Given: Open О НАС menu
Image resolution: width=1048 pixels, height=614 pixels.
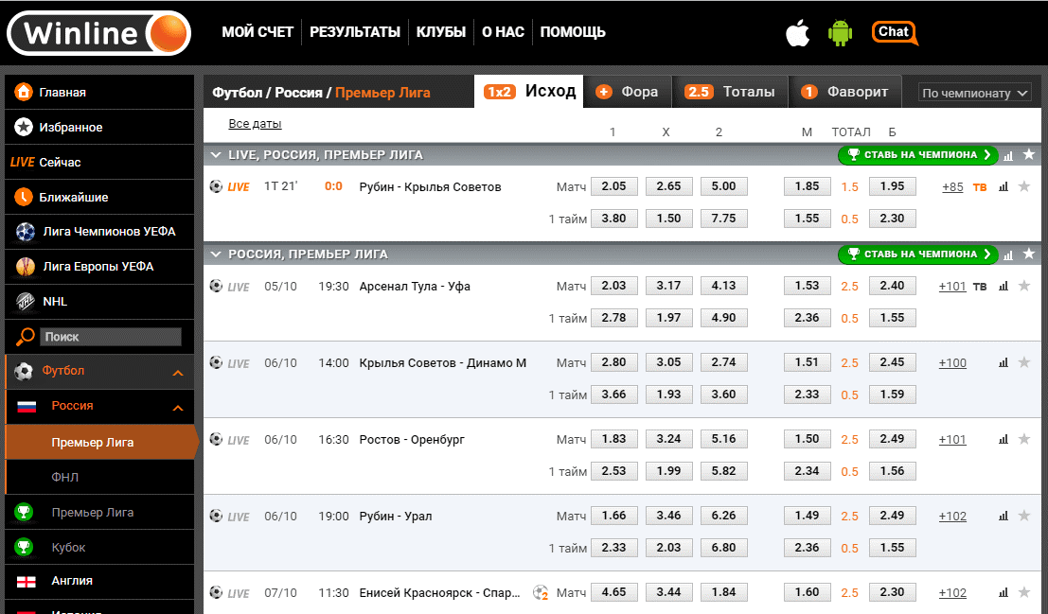Looking at the screenshot, I should pos(503,32).
